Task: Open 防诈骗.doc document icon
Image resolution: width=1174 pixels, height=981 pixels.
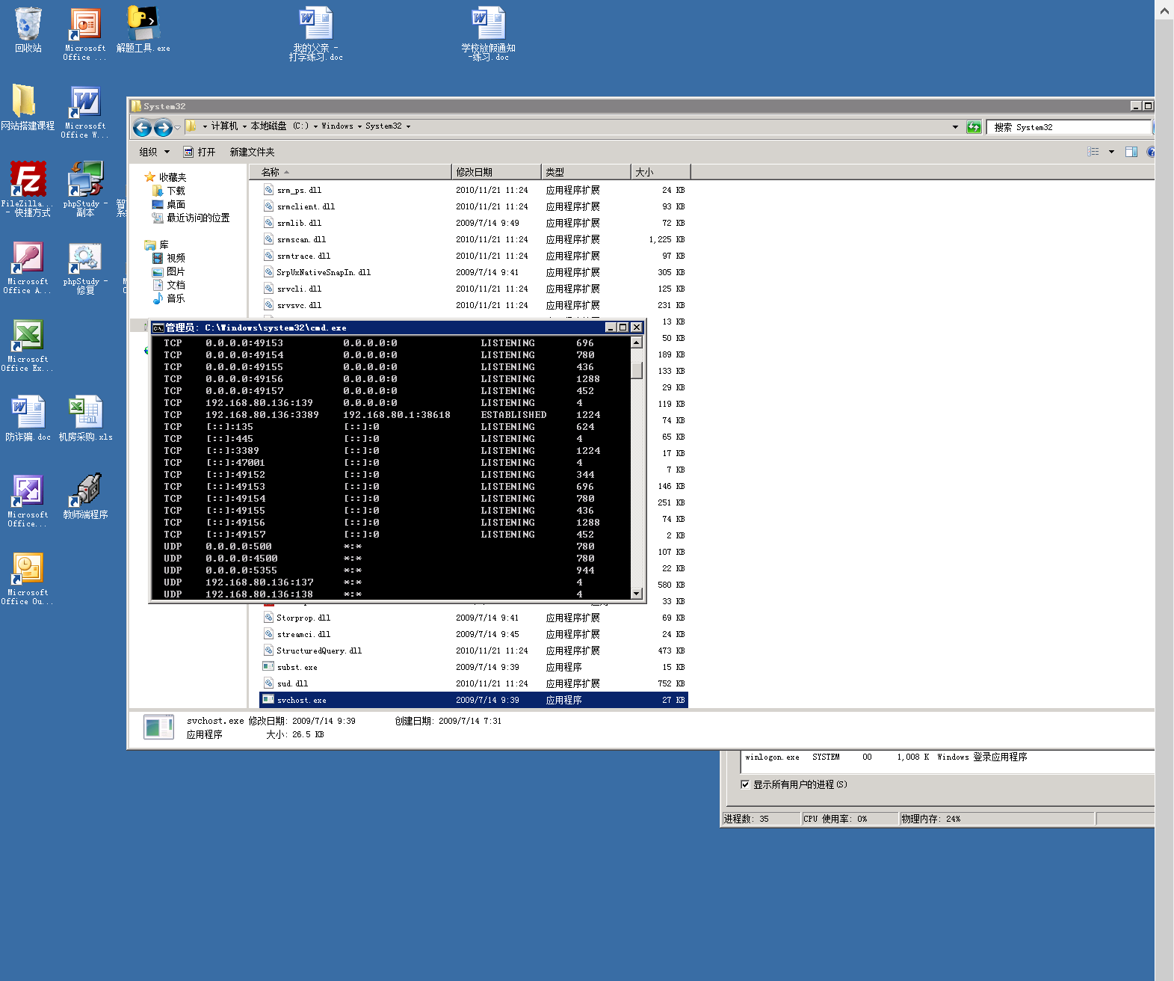Action: coord(28,419)
